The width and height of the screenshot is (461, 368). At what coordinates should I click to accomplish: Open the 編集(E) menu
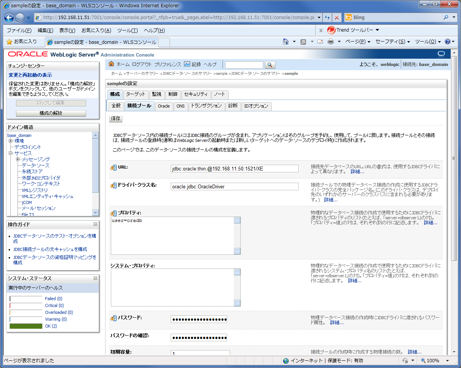coord(45,31)
